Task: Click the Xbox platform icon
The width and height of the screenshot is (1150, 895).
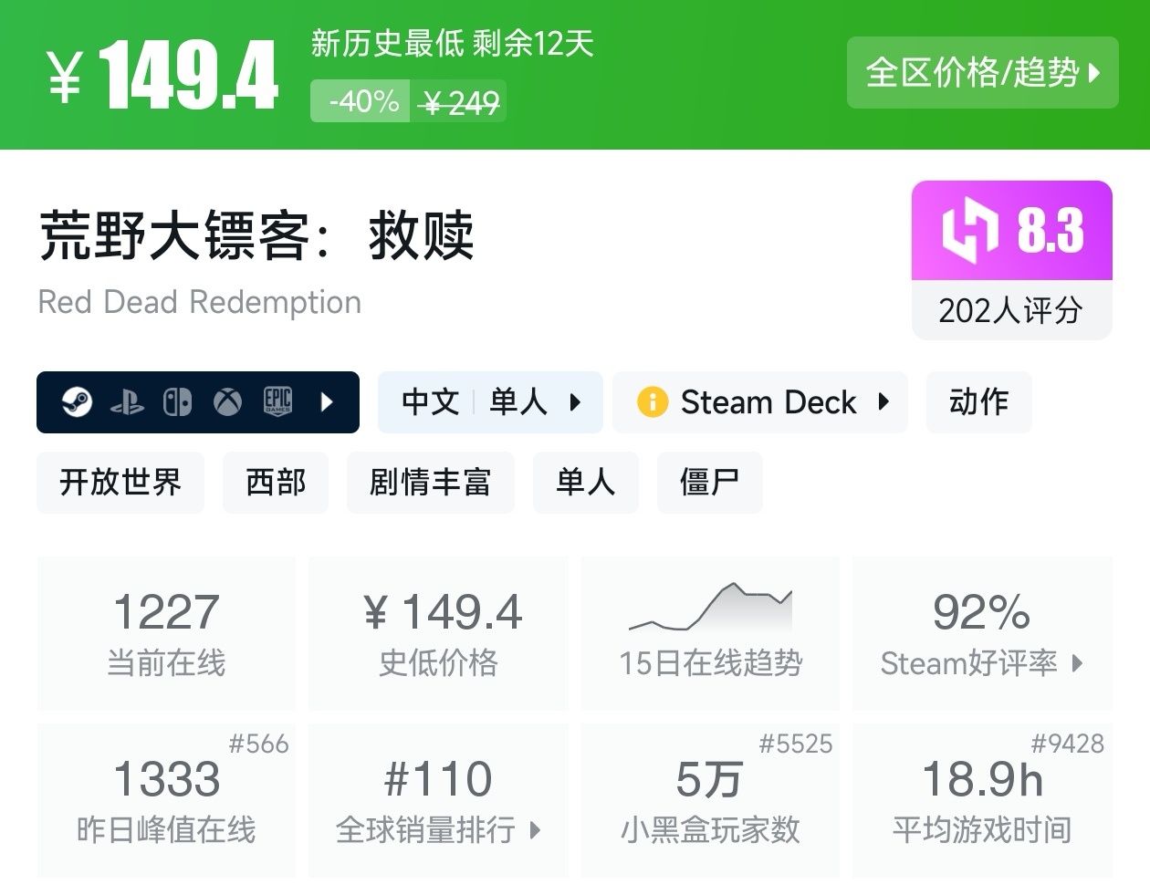Action: (227, 401)
